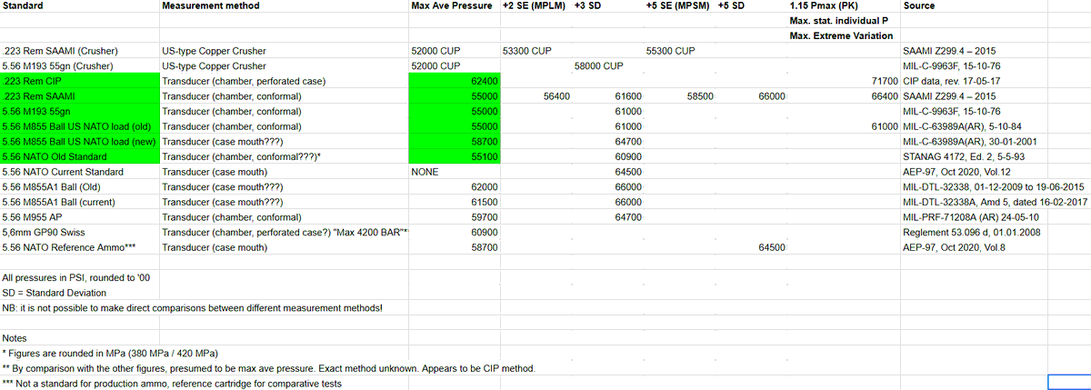This screenshot has width=1091, height=390.
Task: Select '5.56 M193 55gn (Crusher)' cell
Action: click(x=80, y=65)
